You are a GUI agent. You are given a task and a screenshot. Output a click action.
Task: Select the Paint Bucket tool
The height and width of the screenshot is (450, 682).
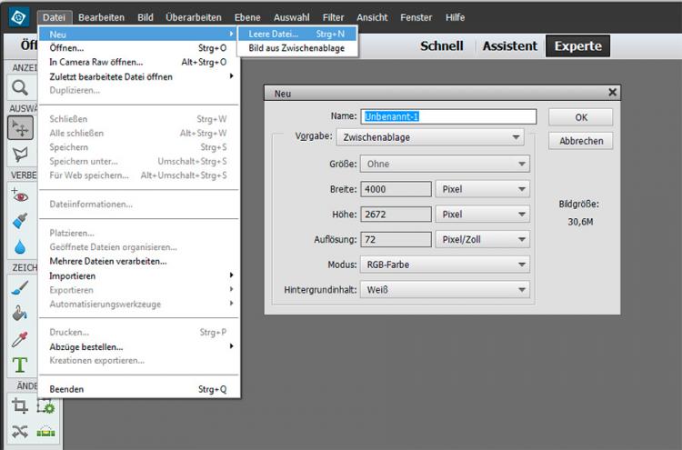click(x=19, y=314)
